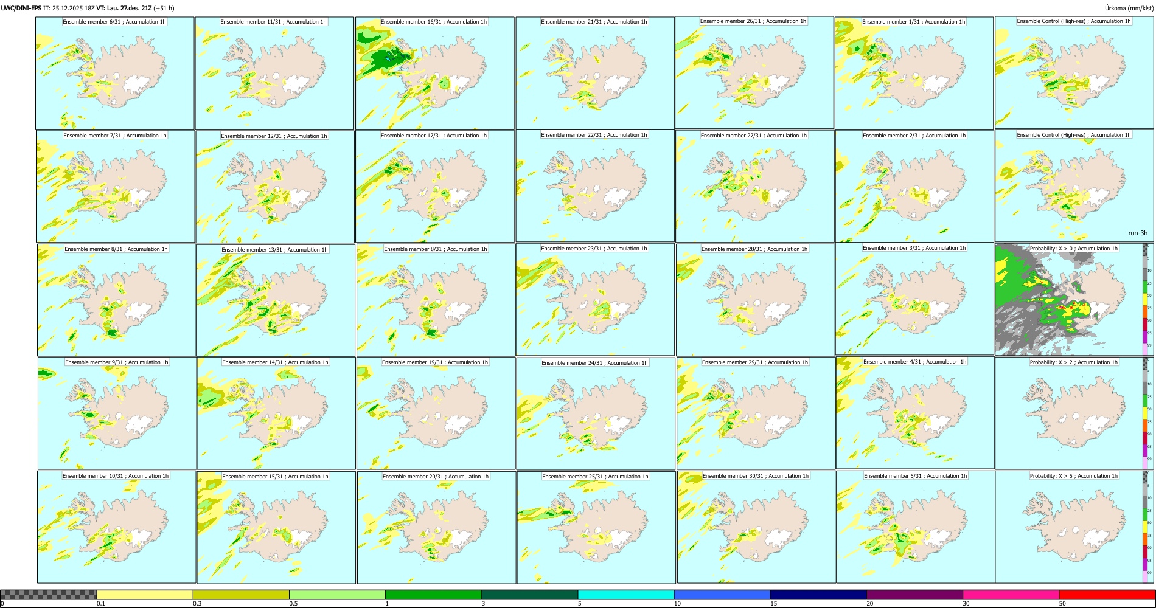Screen dimensions: 1156x608
Task: Pick the navy 15–20 legend swatch
Action: [818, 595]
